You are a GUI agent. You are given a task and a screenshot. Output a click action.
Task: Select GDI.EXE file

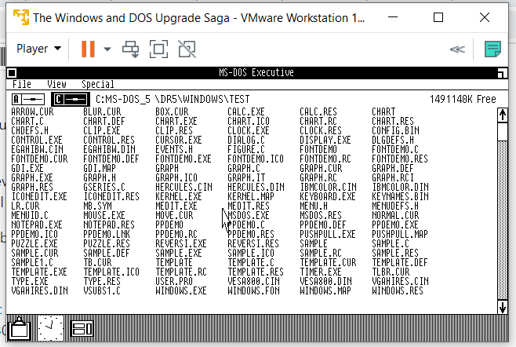click(27, 168)
